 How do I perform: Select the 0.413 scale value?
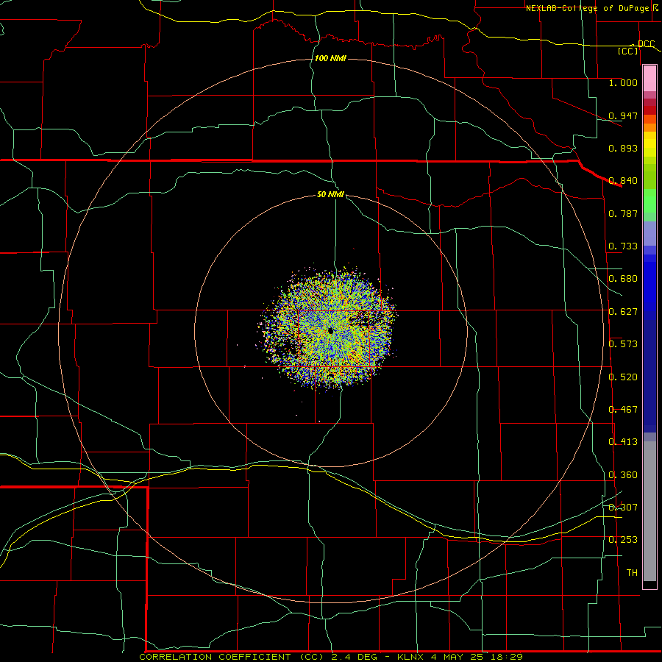(x=623, y=442)
